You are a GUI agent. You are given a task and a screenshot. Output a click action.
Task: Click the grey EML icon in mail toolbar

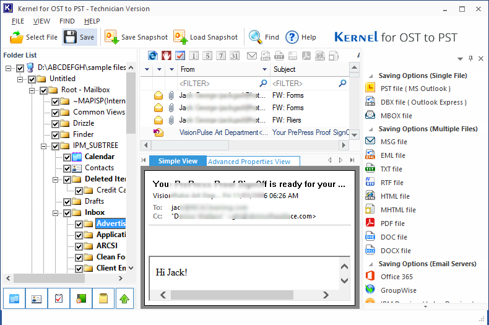pyautogui.click(x=266, y=56)
